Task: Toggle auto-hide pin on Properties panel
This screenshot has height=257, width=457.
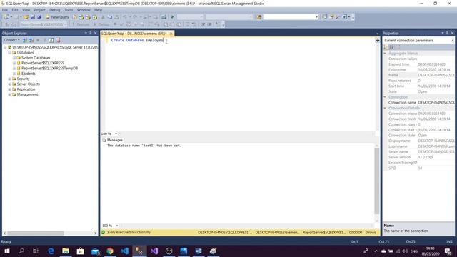Action: (448, 33)
